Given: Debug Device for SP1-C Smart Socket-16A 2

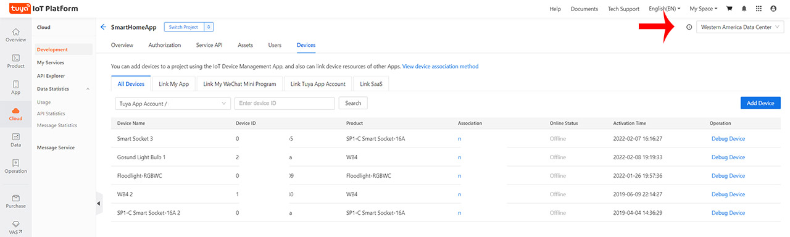Looking at the screenshot, I should click(x=728, y=213).
